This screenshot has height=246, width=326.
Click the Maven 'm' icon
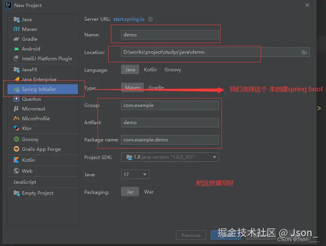click(16, 29)
